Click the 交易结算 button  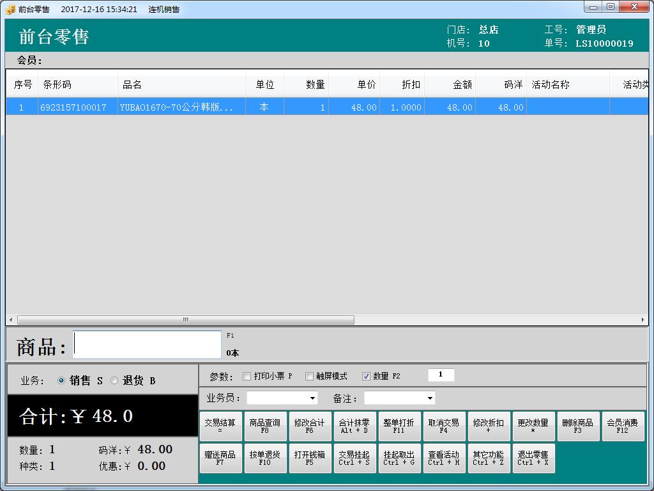220,426
